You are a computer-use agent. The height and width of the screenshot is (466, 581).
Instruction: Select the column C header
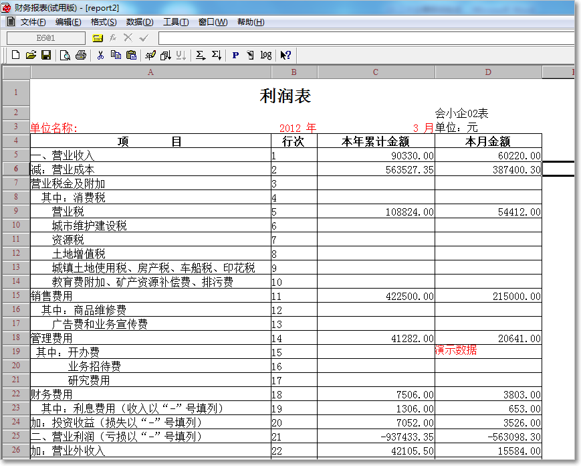[x=376, y=72]
